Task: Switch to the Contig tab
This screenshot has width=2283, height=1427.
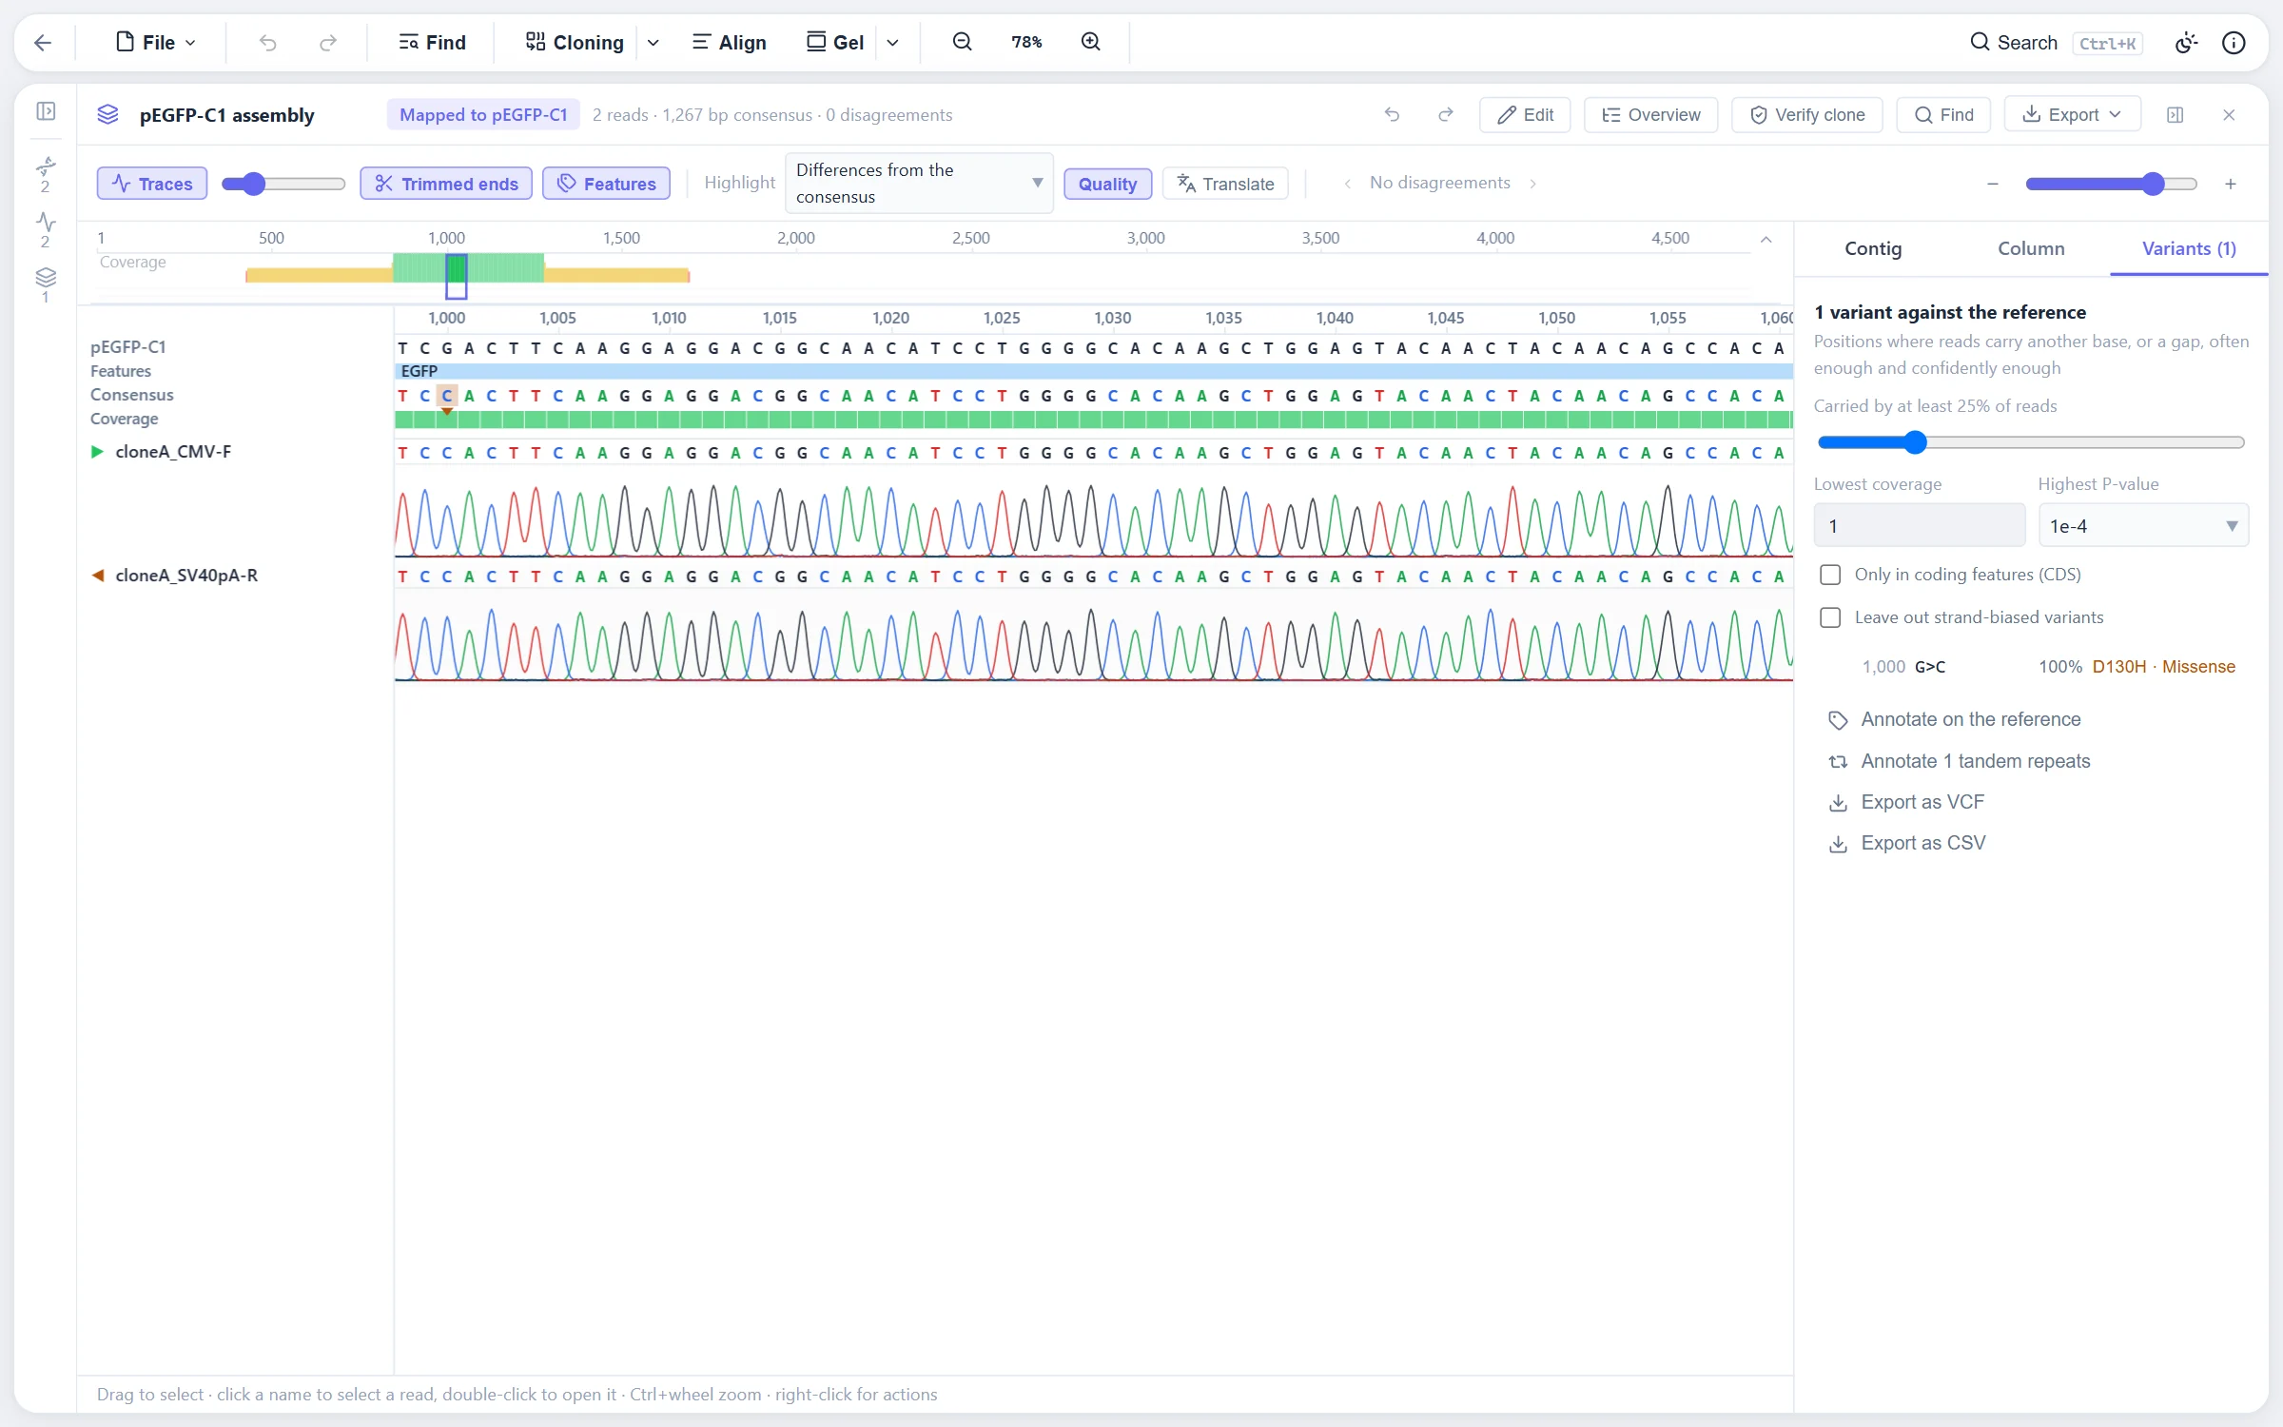Action: (1873, 248)
